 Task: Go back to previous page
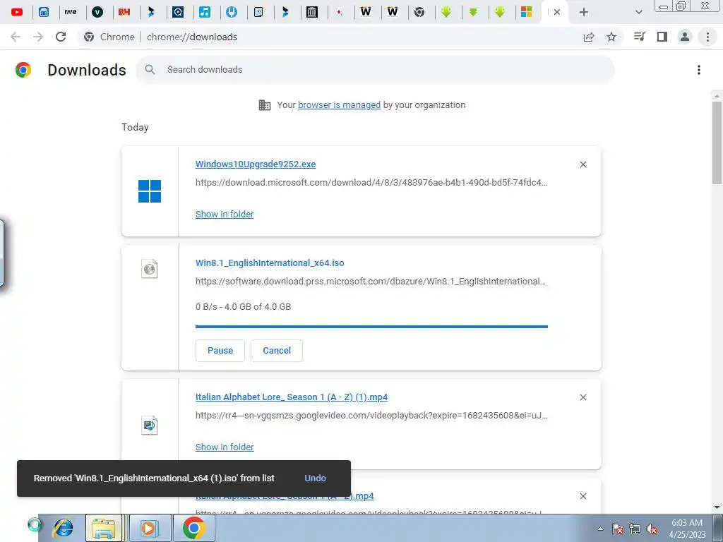tap(16, 37)
